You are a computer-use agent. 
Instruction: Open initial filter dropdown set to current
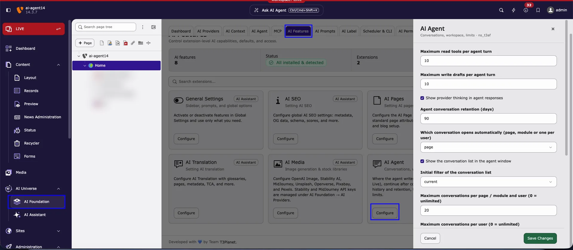click(488, 182)
